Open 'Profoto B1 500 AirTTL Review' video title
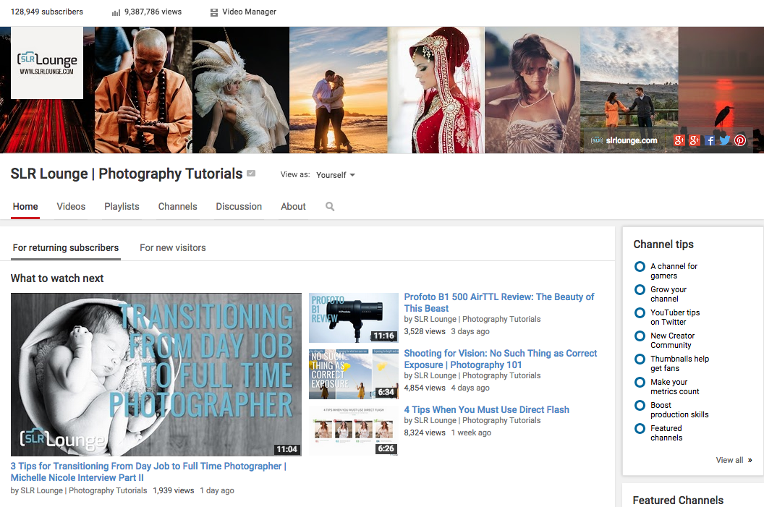Image resolution: width=764 pixels, height=507 pixels. coord(499,302)
